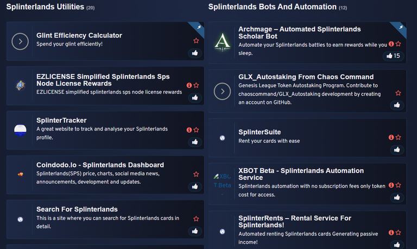Open the SplinterRents Rental Service title
The width and height of the screenshot is (417, 249).
(295, 222)
